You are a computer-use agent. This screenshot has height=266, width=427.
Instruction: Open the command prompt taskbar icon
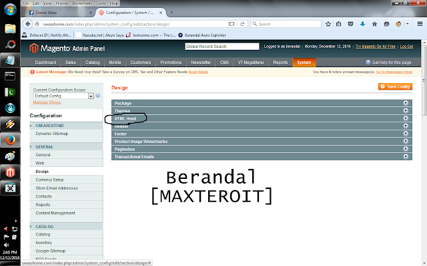tap(10, 76)
